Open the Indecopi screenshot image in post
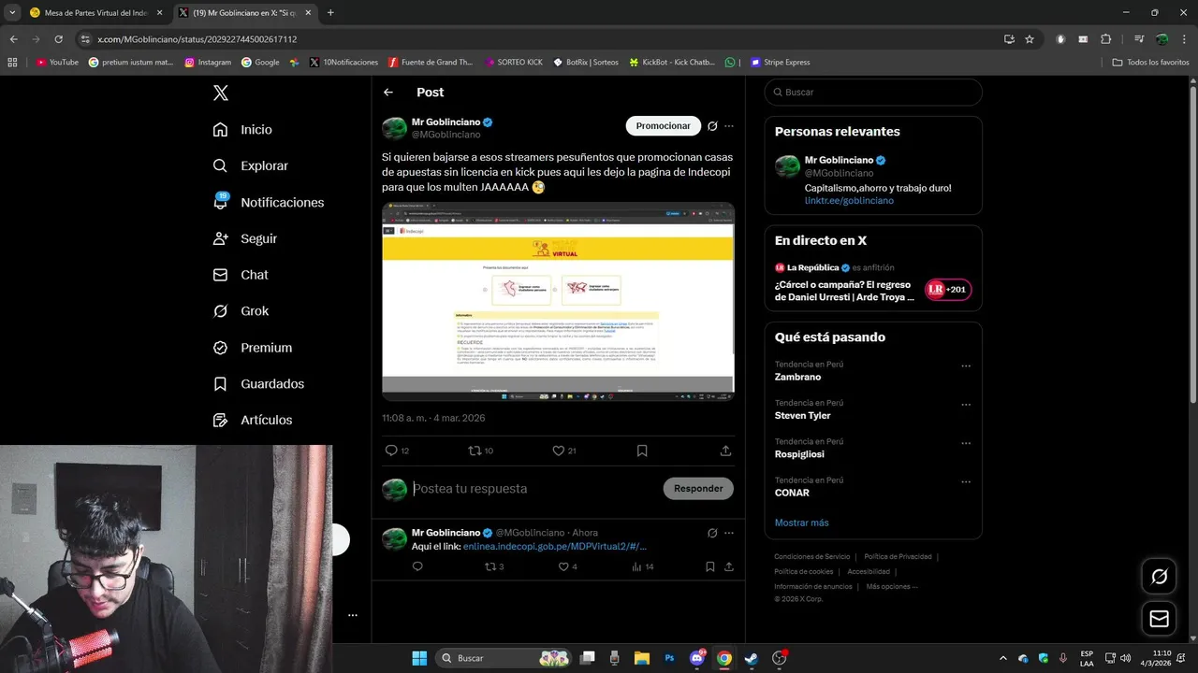The image size is (1198, 673). pos(558,302)
